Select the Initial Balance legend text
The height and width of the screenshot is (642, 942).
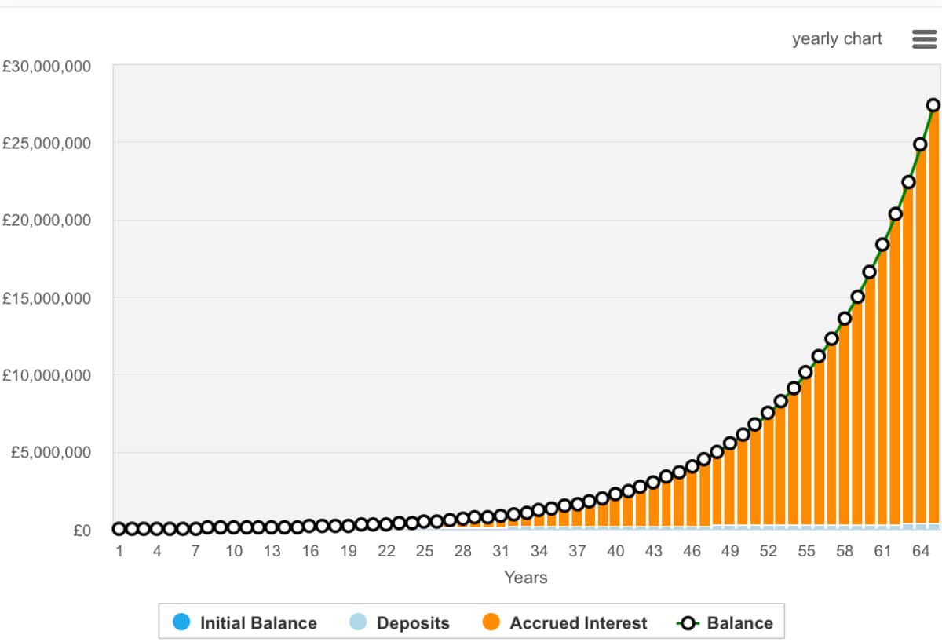point(258,623)
